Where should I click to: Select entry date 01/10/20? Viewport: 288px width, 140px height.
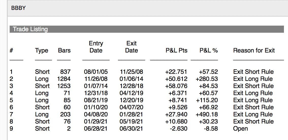coord(96,107)
